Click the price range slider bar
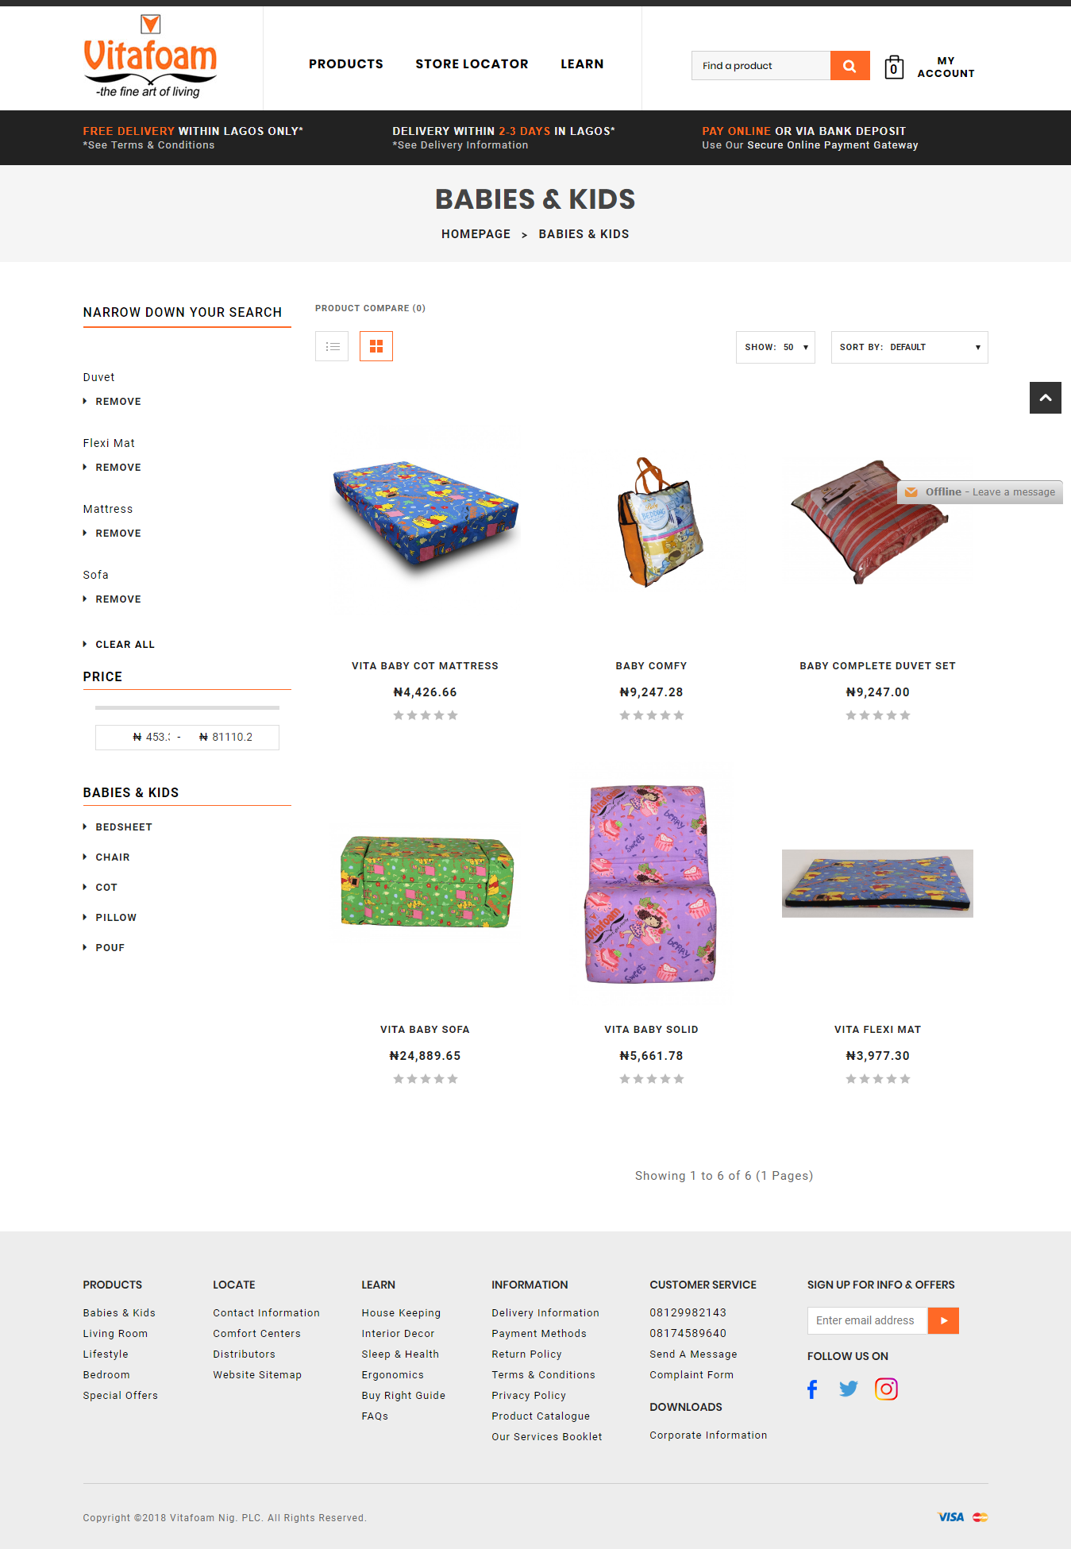Viewport: 1071px width, 1549px height. pyautogui.click(x=187, y=707)
